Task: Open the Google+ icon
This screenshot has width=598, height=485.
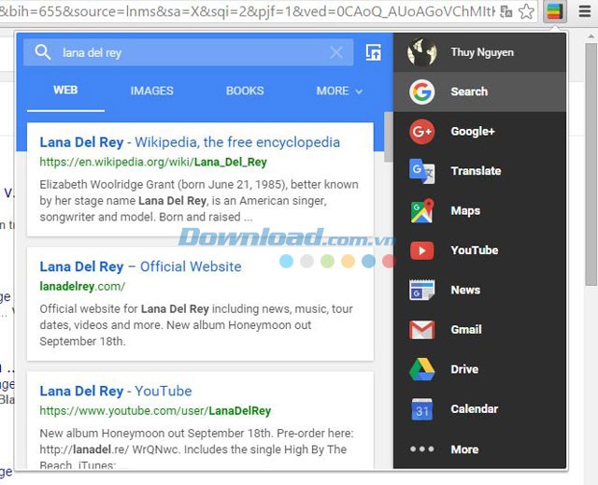Action: [x=421, y=132]
